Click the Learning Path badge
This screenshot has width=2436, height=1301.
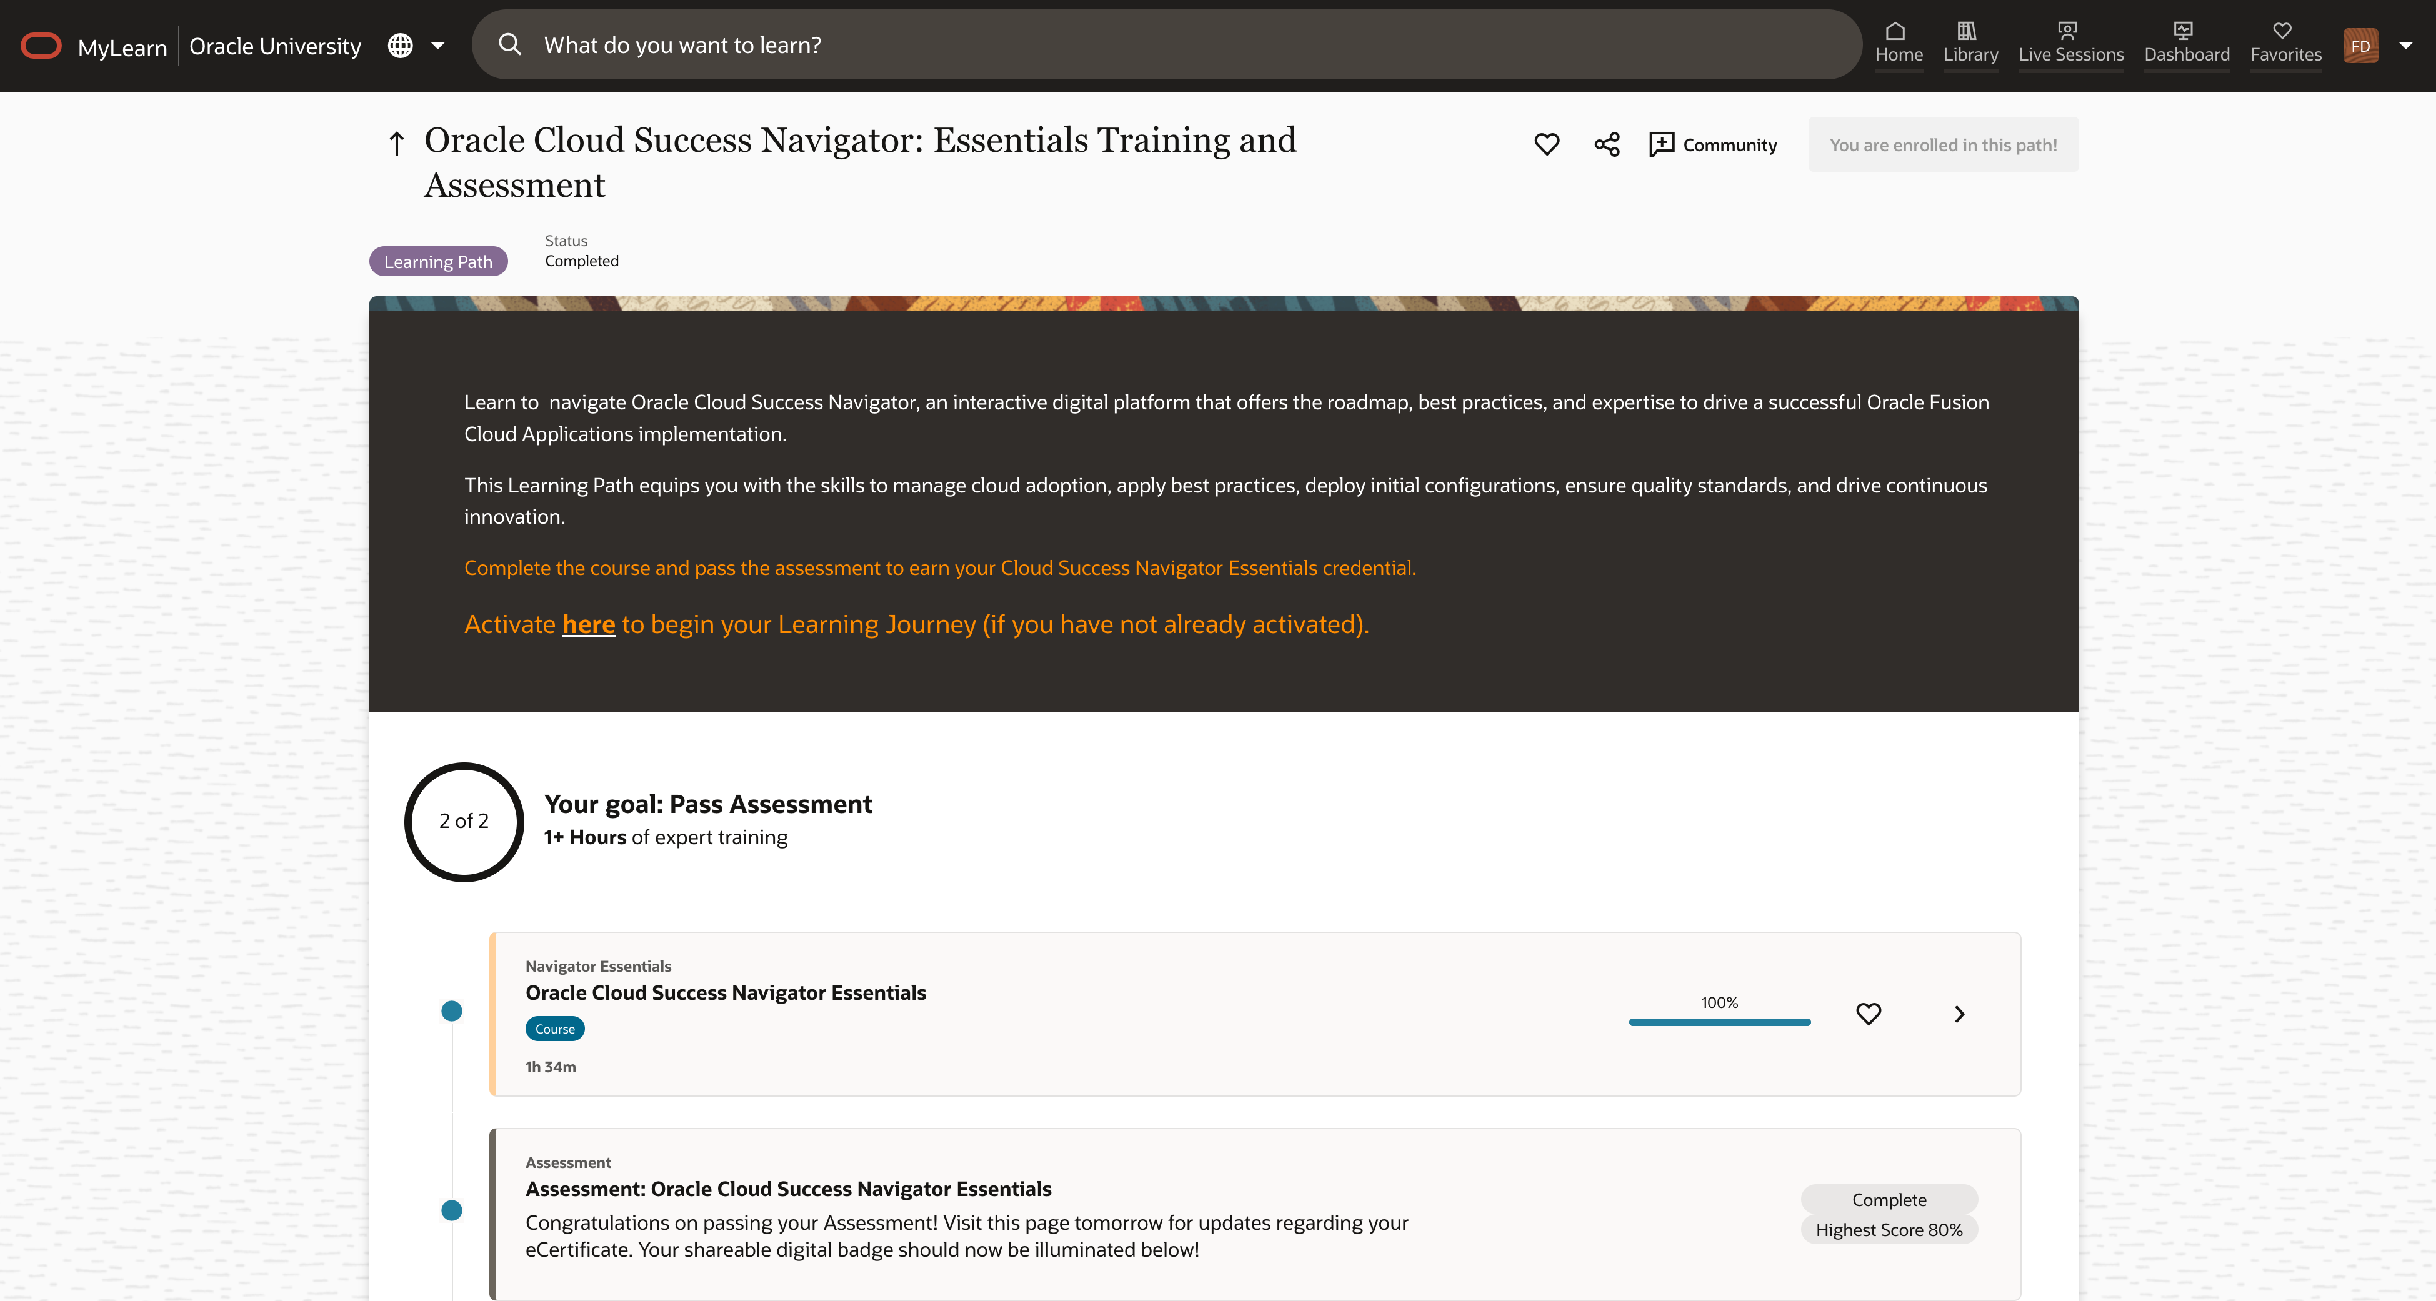[x=438, y=262]
